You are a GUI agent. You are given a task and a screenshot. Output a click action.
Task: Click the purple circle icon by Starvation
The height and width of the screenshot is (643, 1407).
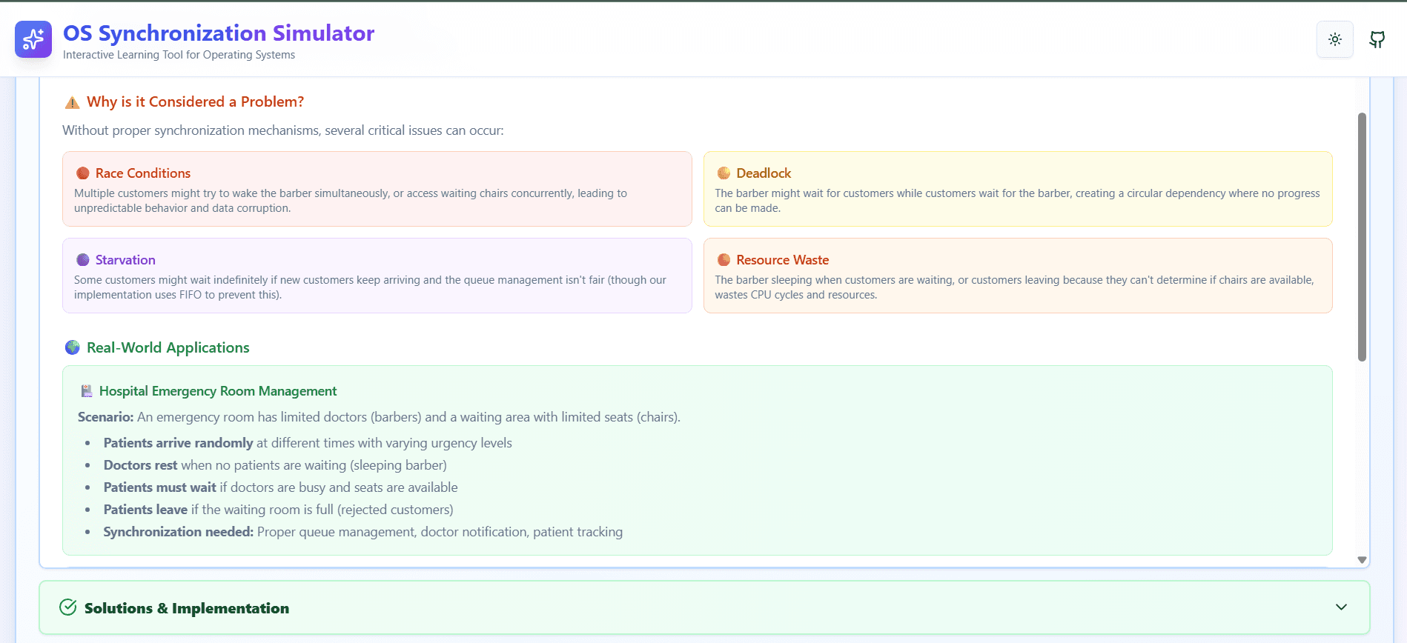(x=83, y=260)
